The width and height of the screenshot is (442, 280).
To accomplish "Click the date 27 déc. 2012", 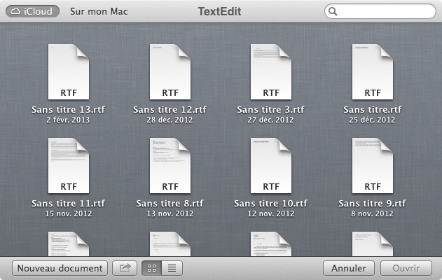I will click(x=270, y=120).
